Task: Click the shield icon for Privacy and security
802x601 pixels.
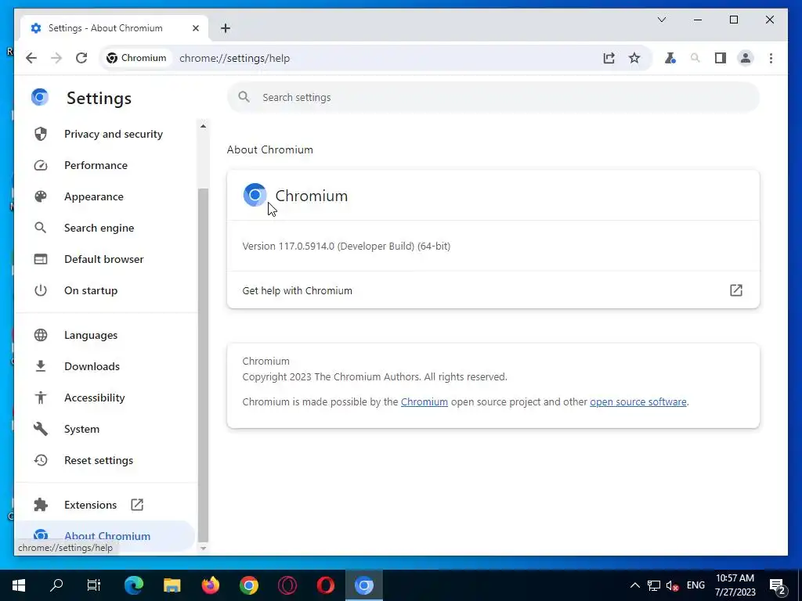Action: (41, 134)
